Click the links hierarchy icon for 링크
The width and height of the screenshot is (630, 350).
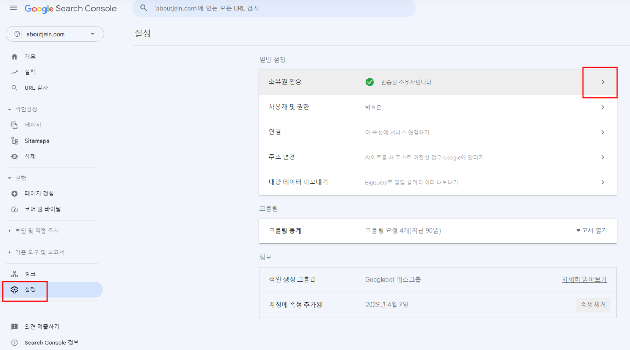pos(15,274)
